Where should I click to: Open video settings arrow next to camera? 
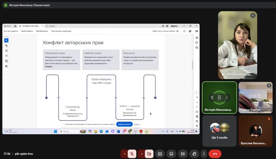[x=142, y=154]
